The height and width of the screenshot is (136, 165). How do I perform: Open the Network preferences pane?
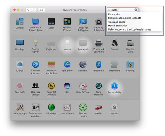83,66
